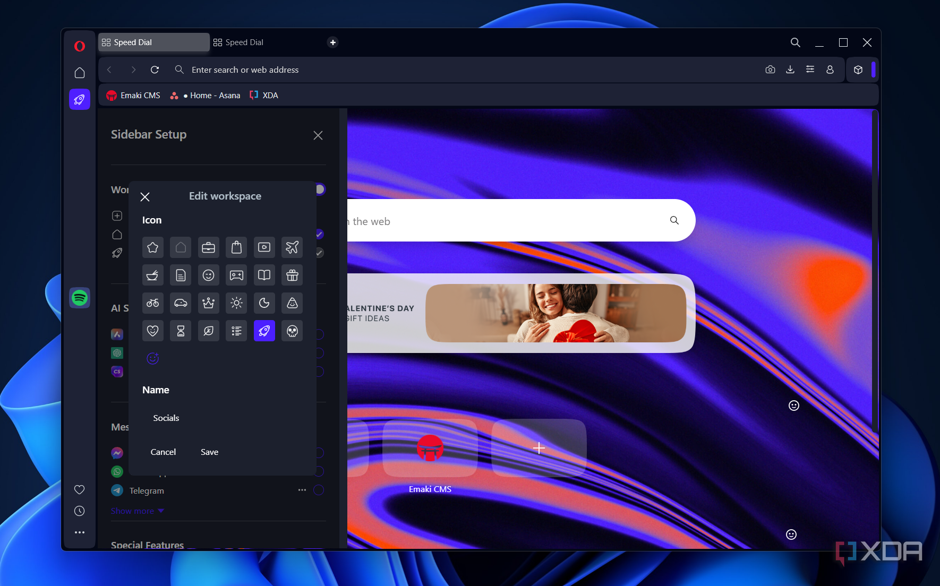Click the Socials name field
Screen dimensions: 940x586
pyautogui.click(x=224, y=418)
